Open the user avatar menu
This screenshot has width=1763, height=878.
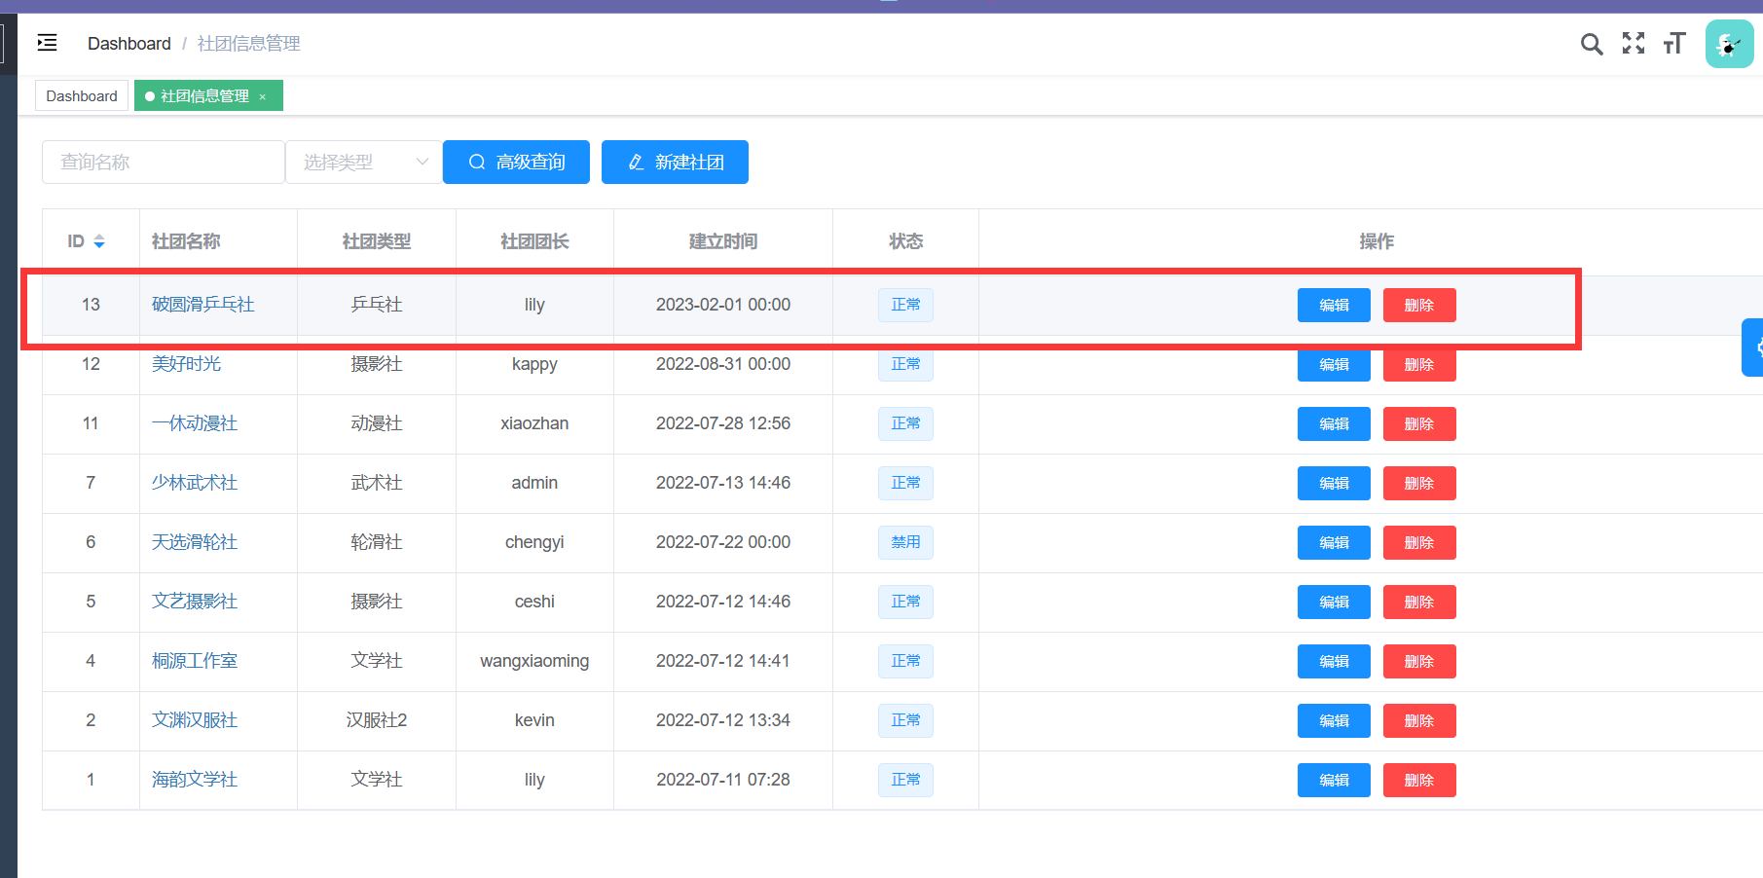pos(1729,44)
